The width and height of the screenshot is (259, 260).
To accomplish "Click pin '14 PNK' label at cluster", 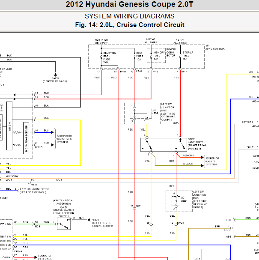I will pyautogui.click(x=42, y=93).
